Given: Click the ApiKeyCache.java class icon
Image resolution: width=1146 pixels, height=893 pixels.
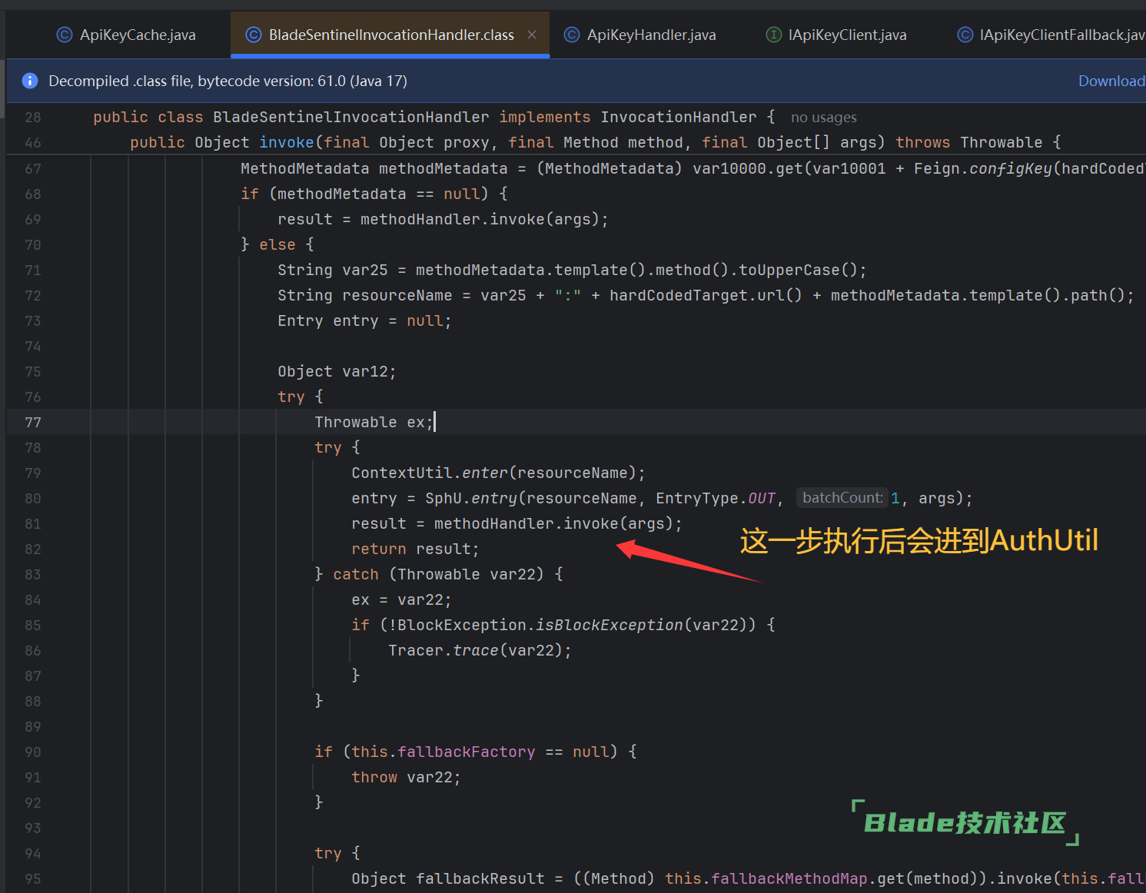Looking at the screenshot, I should (x=65, y=35).
